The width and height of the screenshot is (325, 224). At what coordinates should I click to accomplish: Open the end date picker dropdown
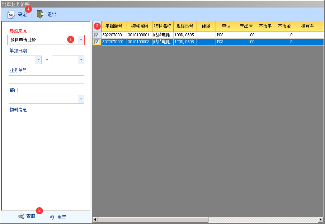pyautogui.click(x=81, y=60)
